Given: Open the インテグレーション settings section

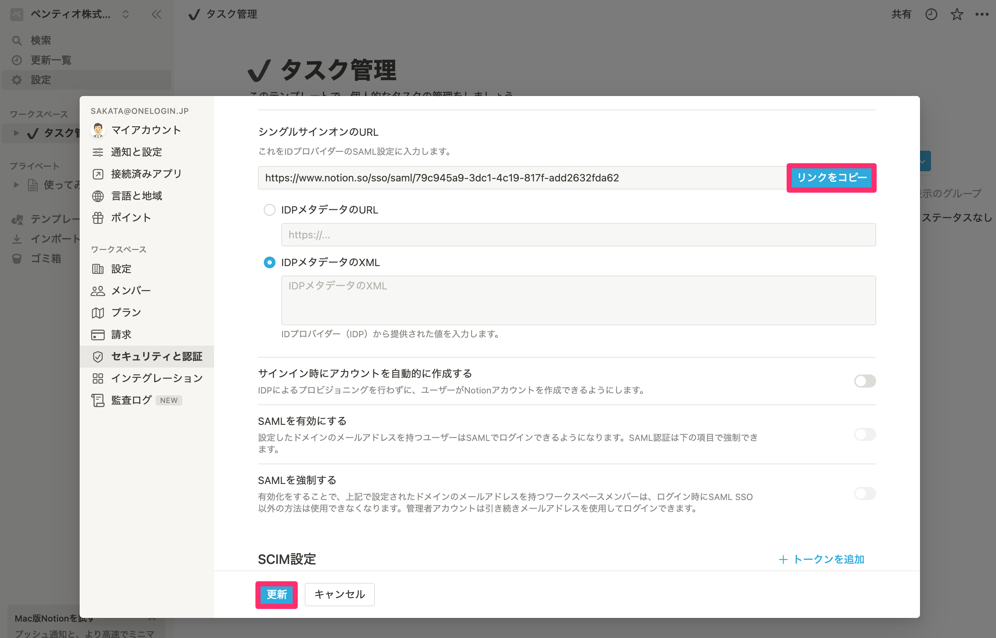Looking at the screenshot, I should pyautogui.click(x=147, y=378).
